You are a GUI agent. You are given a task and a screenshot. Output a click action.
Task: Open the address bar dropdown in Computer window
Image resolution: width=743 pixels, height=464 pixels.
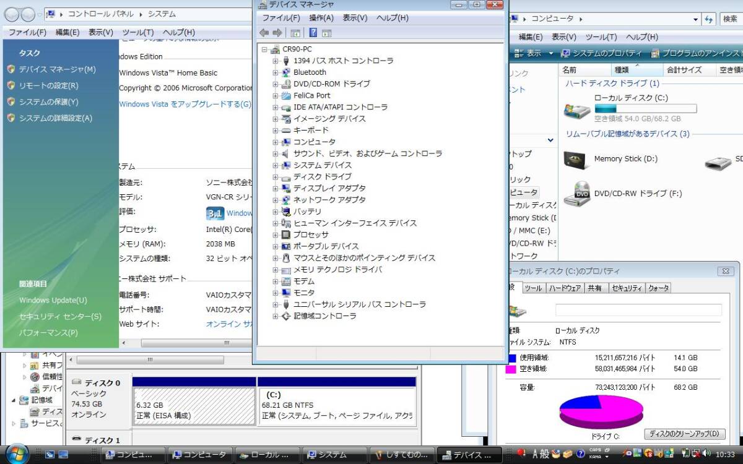[695, 19]
